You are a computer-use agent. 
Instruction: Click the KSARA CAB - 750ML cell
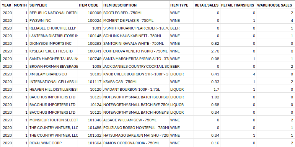point(136,82)
